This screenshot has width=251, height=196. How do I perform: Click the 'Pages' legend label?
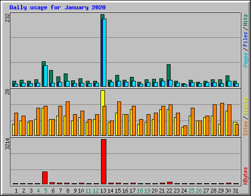coord(245,60)
